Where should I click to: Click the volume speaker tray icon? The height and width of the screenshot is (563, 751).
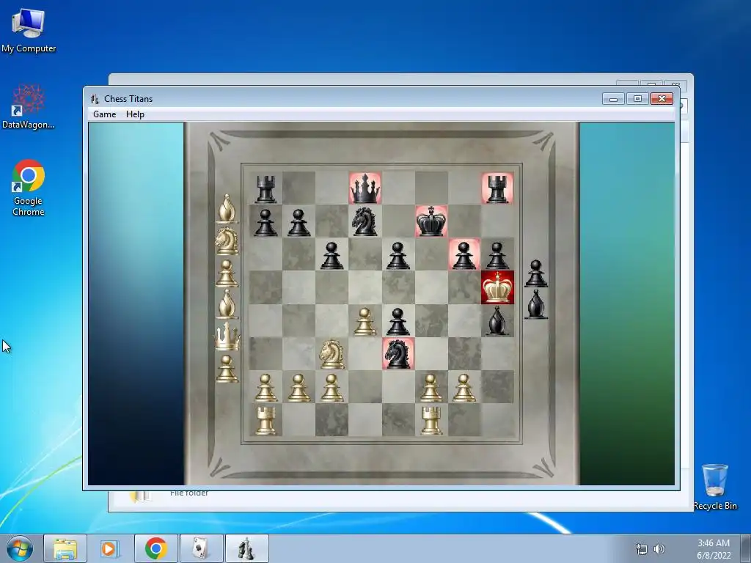tap(659, 549)
